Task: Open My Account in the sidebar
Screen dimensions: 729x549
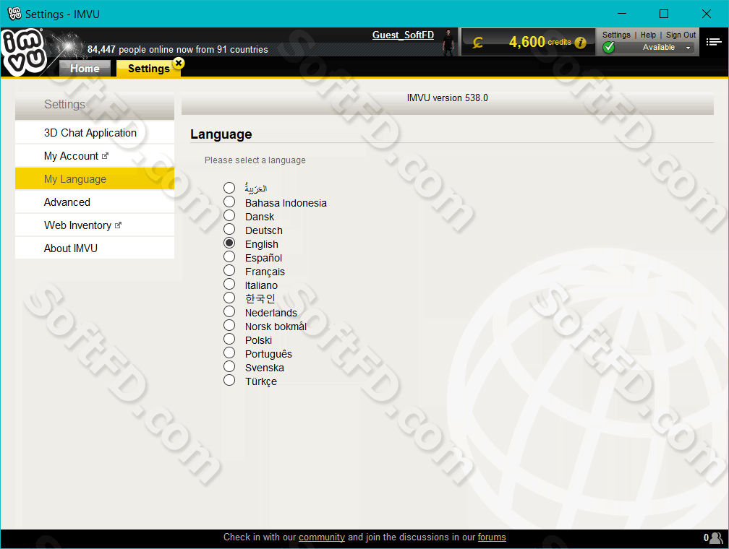Action: (x=95, y=156)
